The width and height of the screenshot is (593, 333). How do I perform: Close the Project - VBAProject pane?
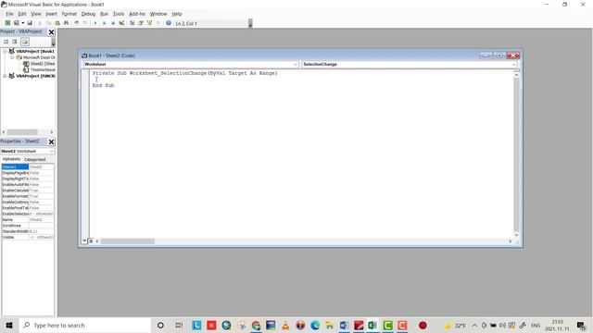pyautogui.click(x=52, y=32)
